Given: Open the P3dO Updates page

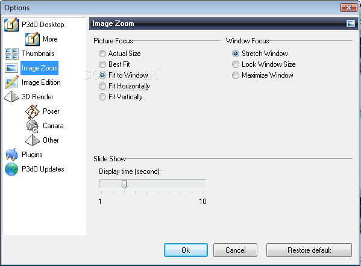Looking at the screenshot, I should (43, 169).
